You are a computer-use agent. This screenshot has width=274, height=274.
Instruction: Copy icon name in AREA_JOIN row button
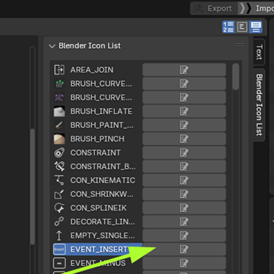[184, 70]
